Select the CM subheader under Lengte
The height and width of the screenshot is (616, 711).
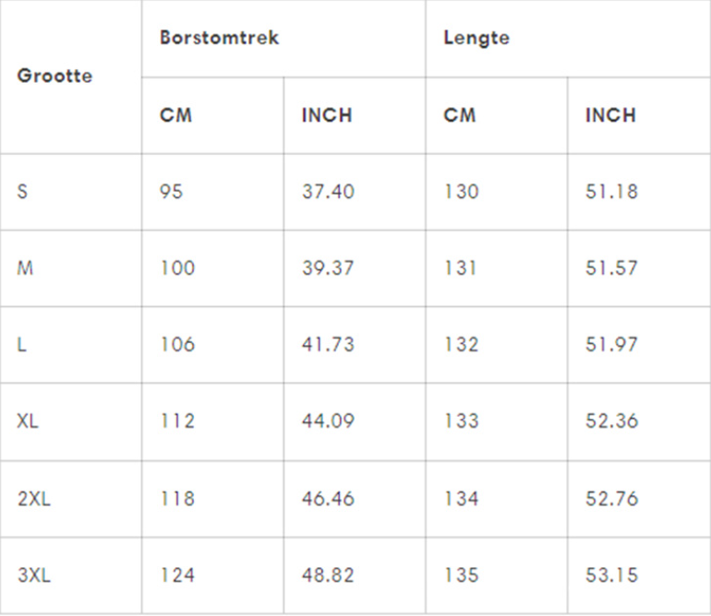click(460, 115)
